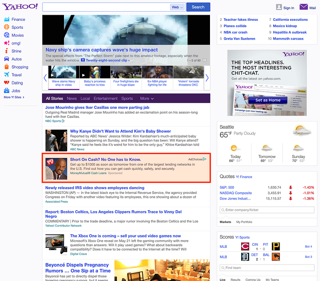Click the Dating heart icon
Viewport: 320px width, 281px height.
(x=6, y=83)
